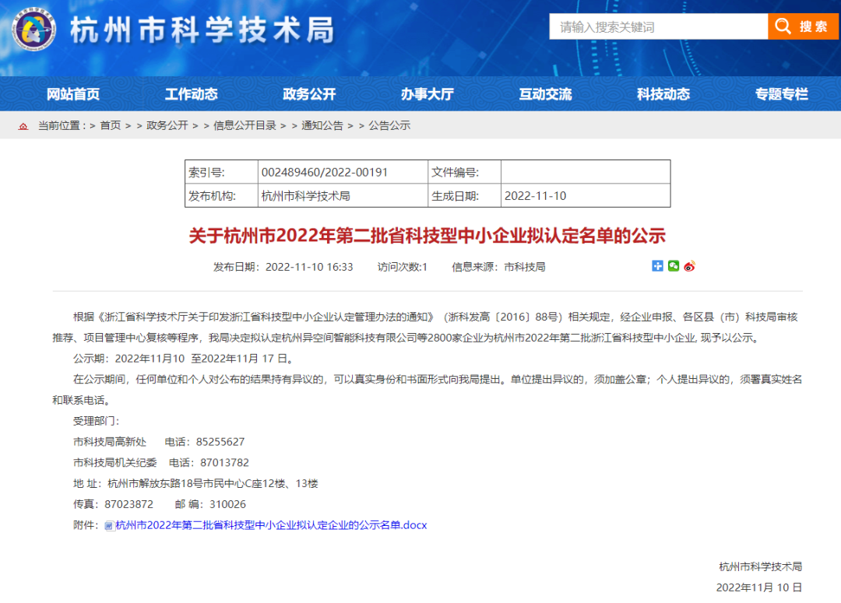Go to 公告公示 in the breadcrumb
The width and height of the screenshot is (841, 603).
389,125
